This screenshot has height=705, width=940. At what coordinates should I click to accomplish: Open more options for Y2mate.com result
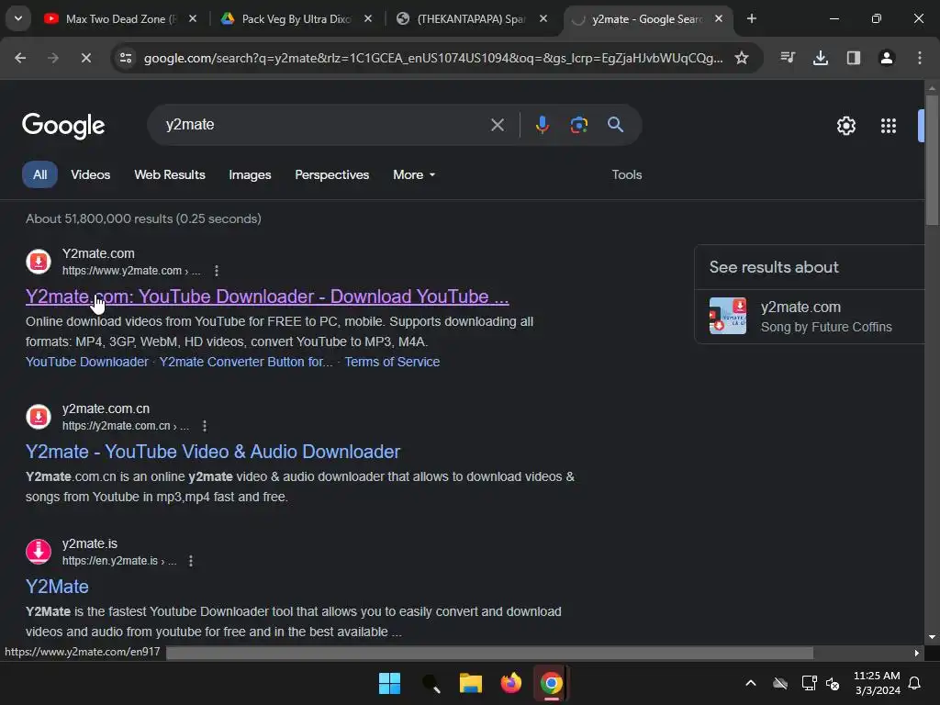click(217, 271)
